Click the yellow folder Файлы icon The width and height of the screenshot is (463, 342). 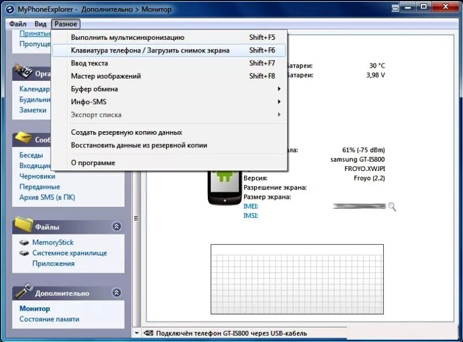tap(24, 224)
